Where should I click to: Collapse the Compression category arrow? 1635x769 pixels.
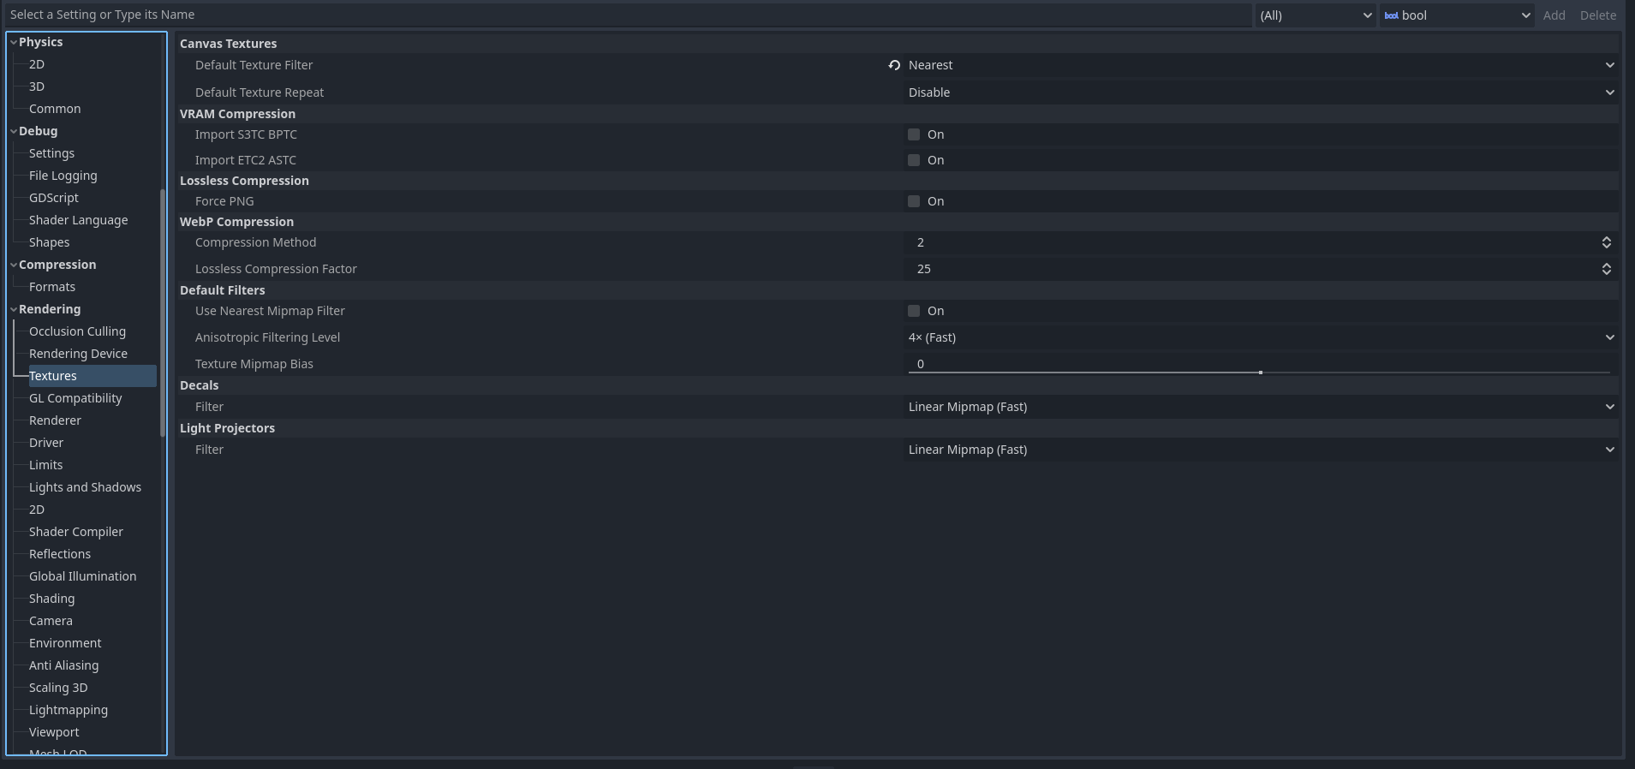click(x=14, y=265)
